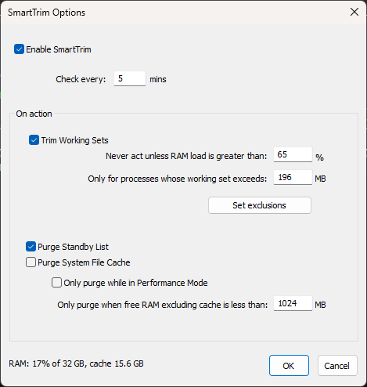Select the working set exceeds MB field

(x=293, y=177)
